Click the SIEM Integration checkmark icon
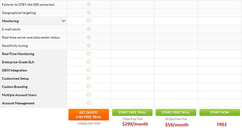 (89, 70)
